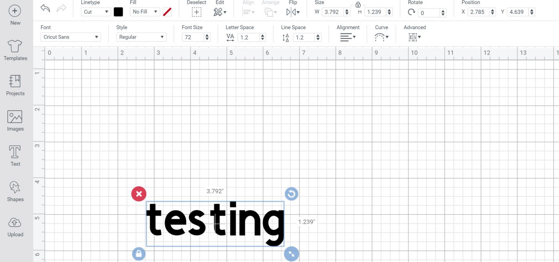The image size is (559, 262).
Task: Click the New project plus icon
Action: coord(15,11)
